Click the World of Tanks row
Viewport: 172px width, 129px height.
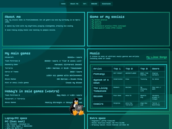pyautogui.click(x=43, y=72)
